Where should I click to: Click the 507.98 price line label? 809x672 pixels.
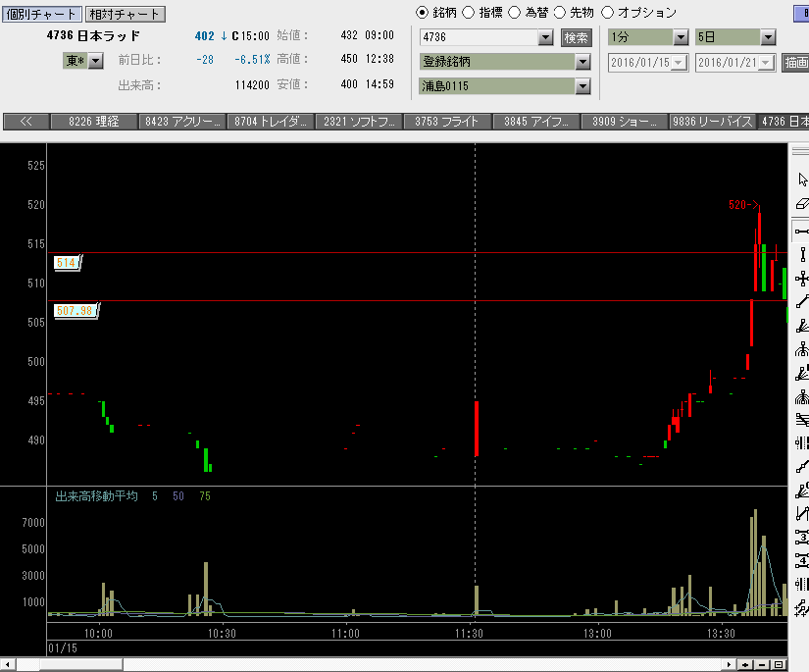coord(76,311)
